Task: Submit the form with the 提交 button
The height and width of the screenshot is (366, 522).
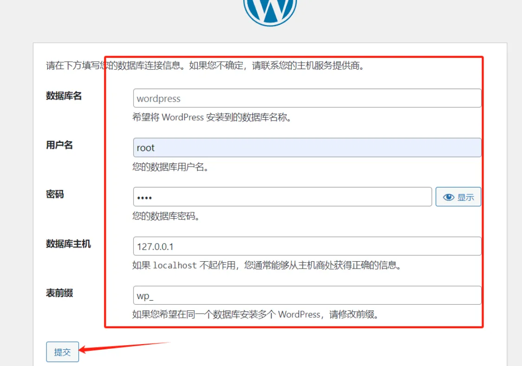Action: tap(63, 352)
